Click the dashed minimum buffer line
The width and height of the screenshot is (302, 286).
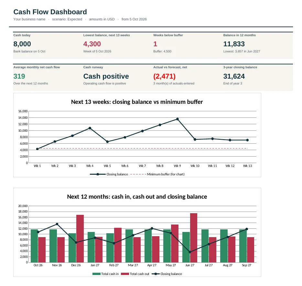pos(143,148)
